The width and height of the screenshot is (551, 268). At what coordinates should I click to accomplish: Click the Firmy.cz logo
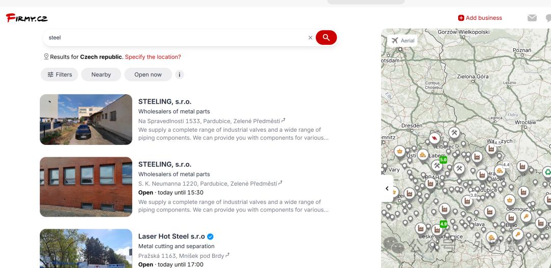[x=27, y=18]
